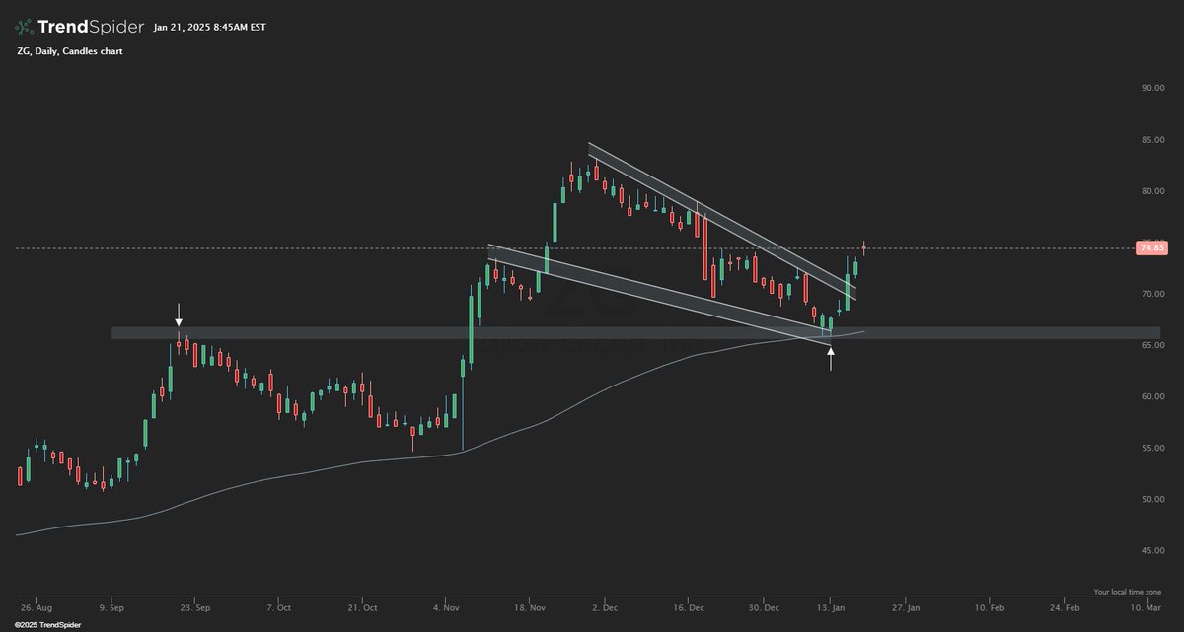Click the 70.00 price axis label

[1152, 294]
